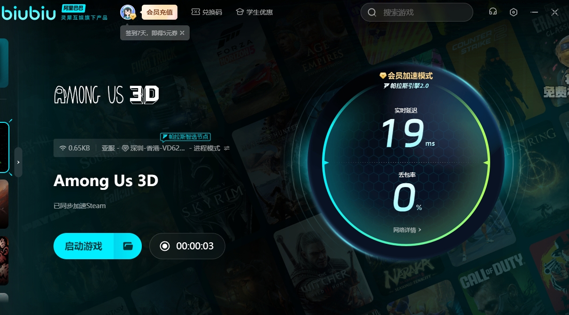Click the 搜索游戏 search input field

(423, 13)
